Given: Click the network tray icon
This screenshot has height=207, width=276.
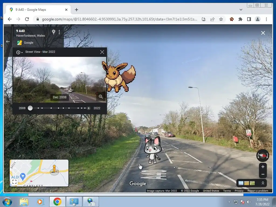Looking at the screenshot, I should coord(236,202).
